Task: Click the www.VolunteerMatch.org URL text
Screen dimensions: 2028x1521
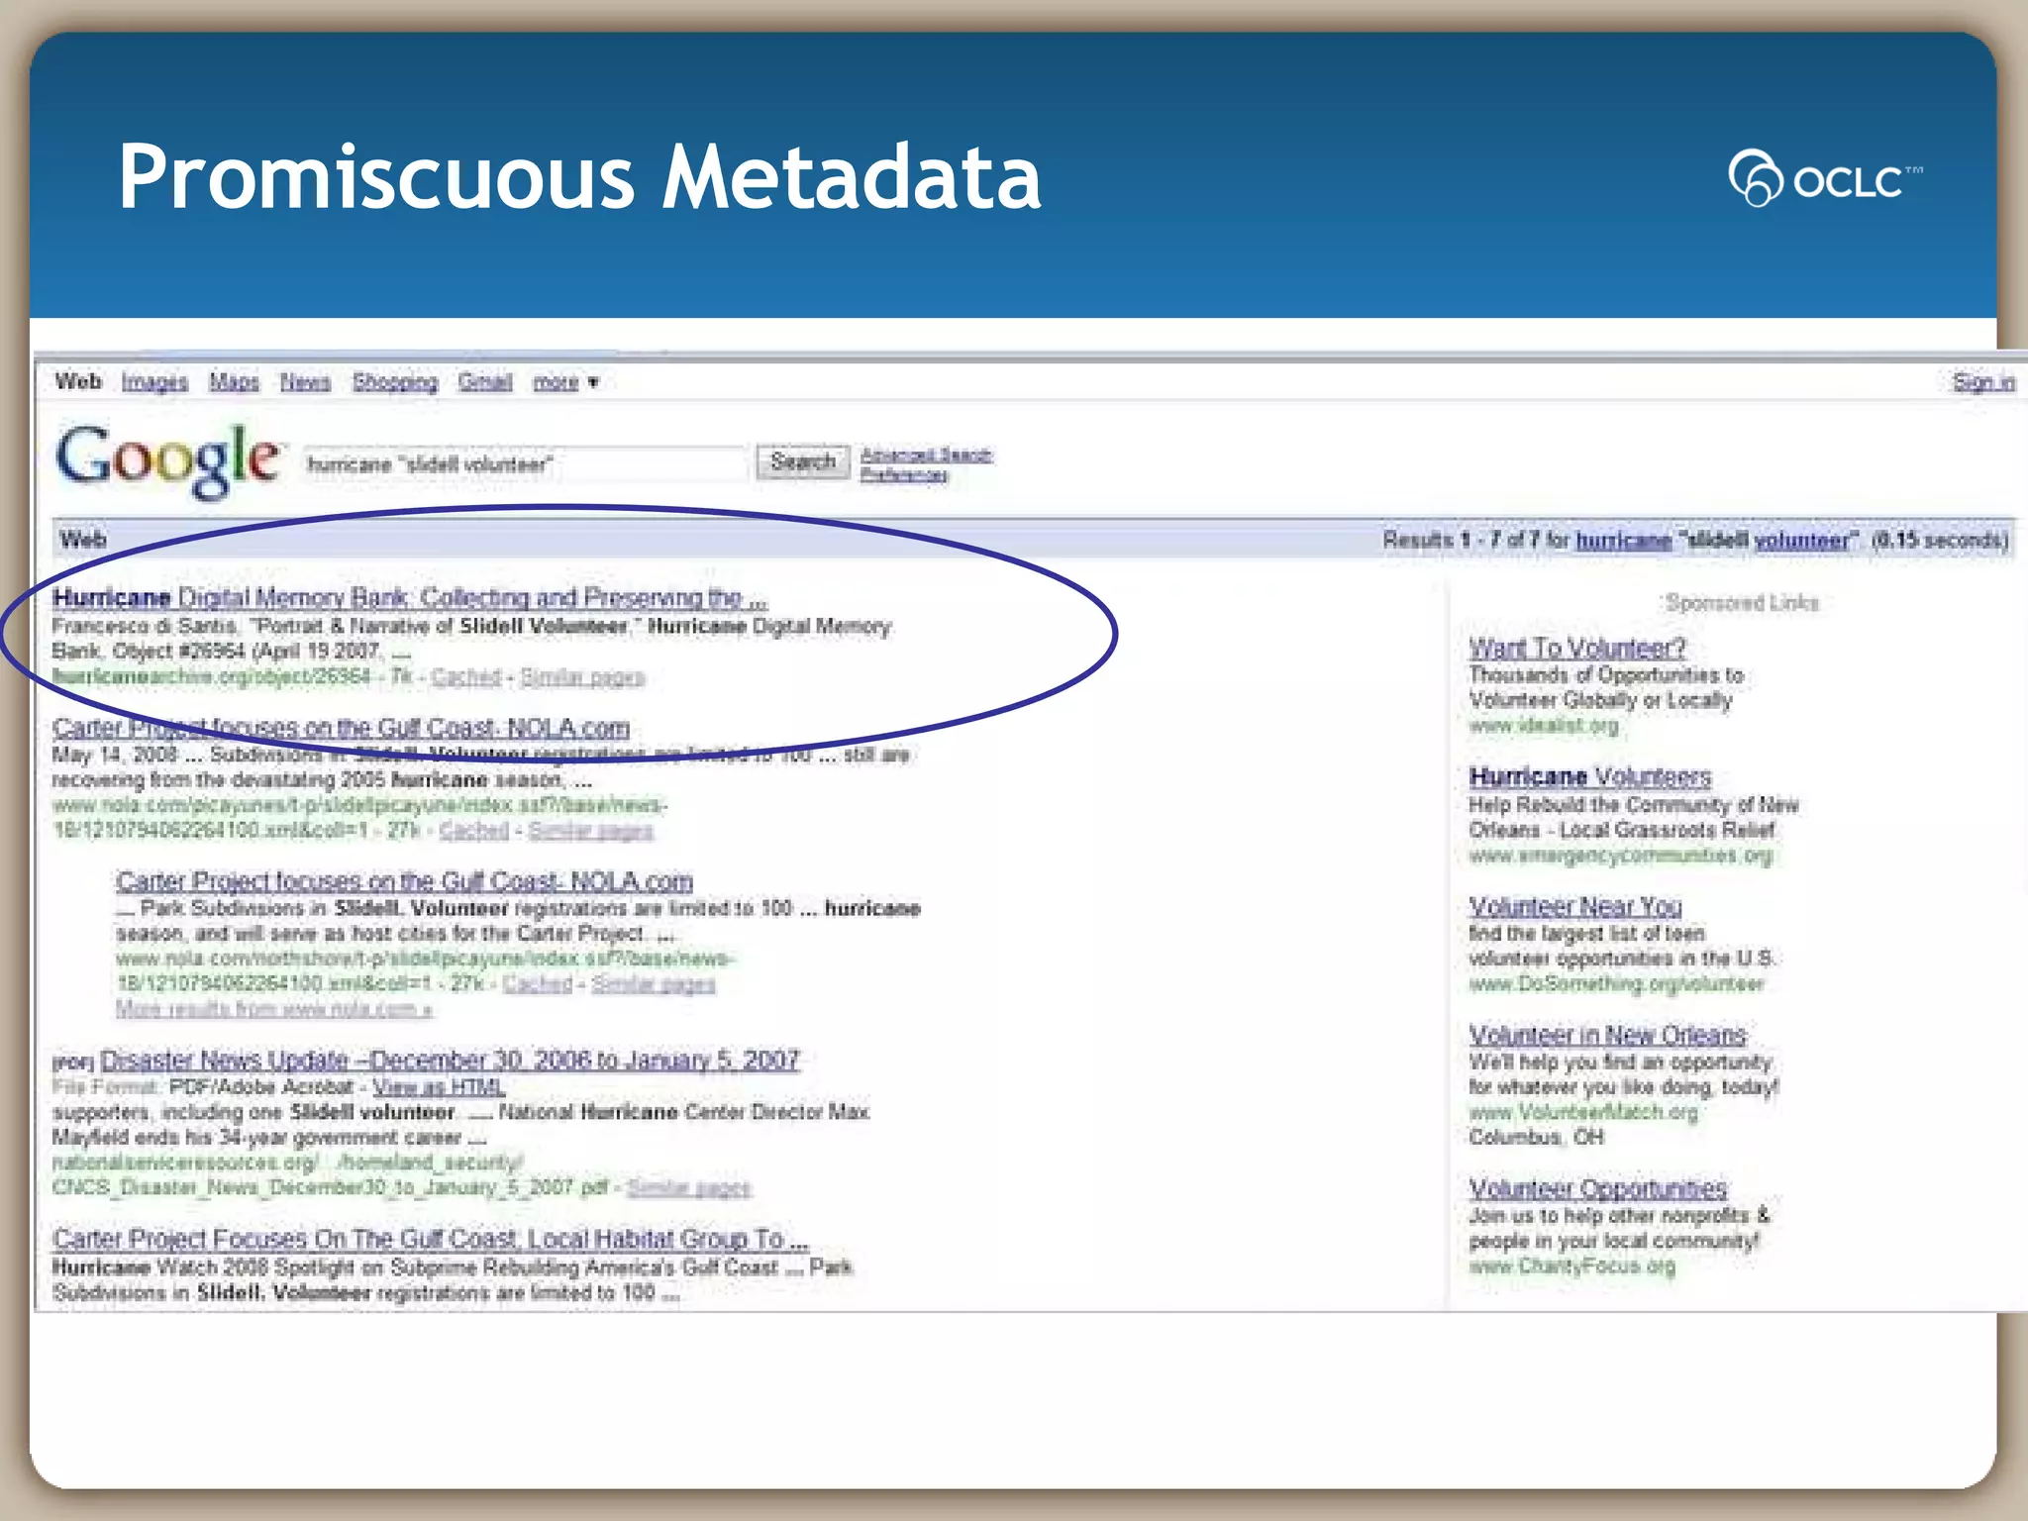Action: tap(1582, 1112)
